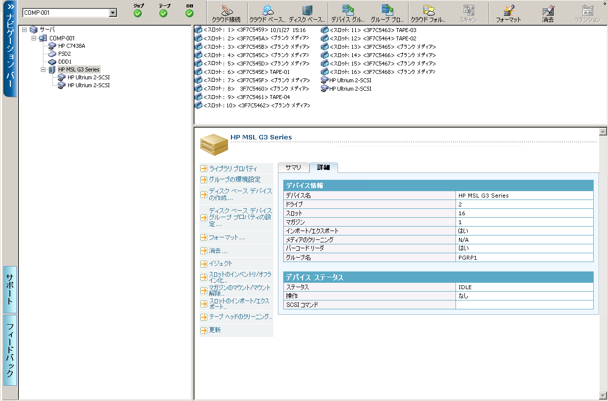Click the 消去... task link
The width and height of the screenshot is (608, 401).
[x=218, y=251]
